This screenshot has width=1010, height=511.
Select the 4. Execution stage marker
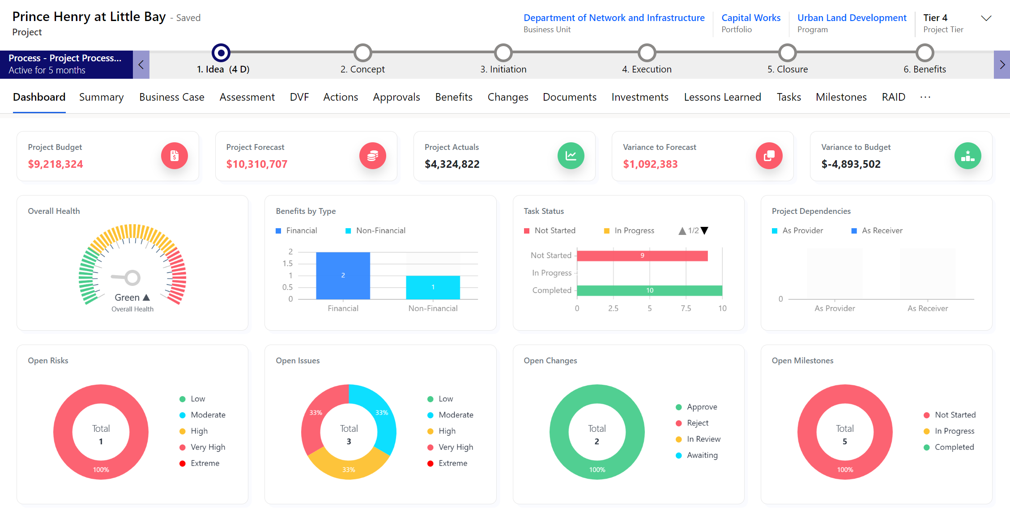tap(647, 53)
